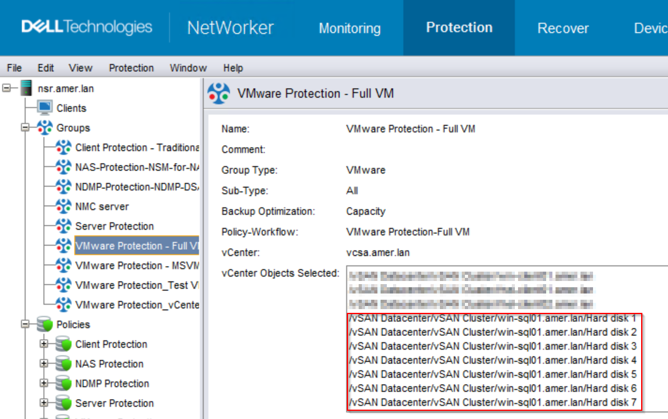Collapse the Groups tree node
This screenshot has width=668, height=419.
(x=25, y=127)
